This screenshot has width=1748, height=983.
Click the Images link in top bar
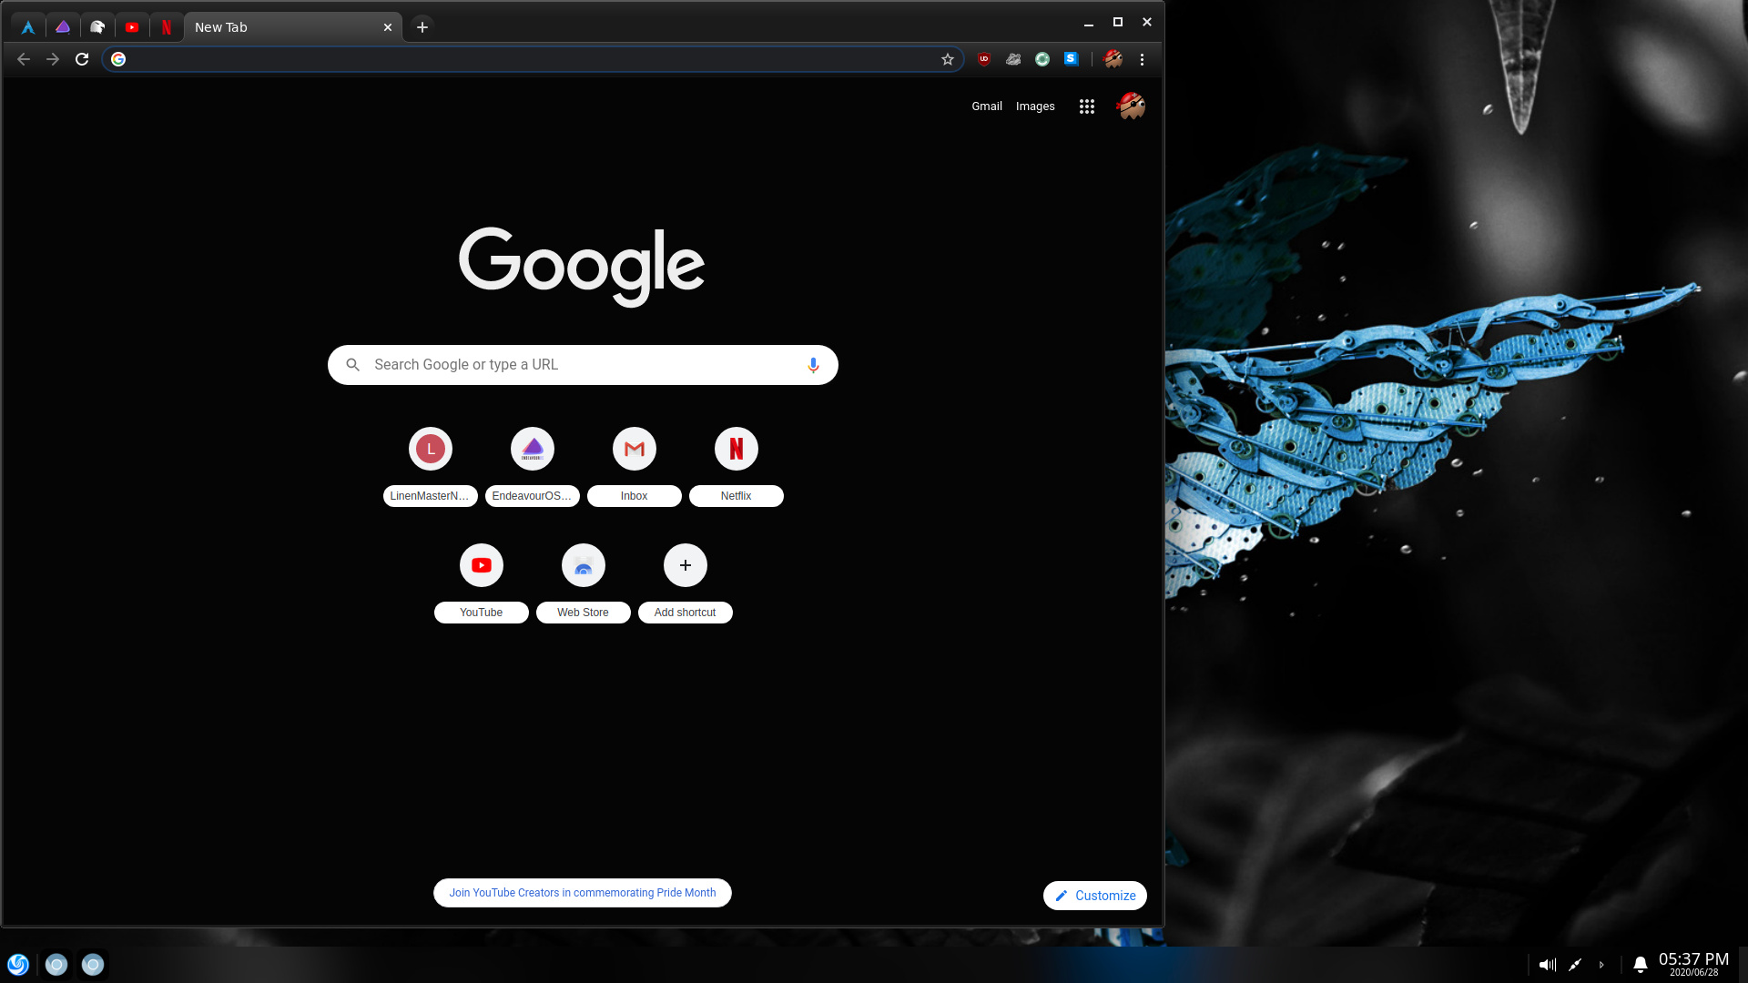pos(1035,106)
